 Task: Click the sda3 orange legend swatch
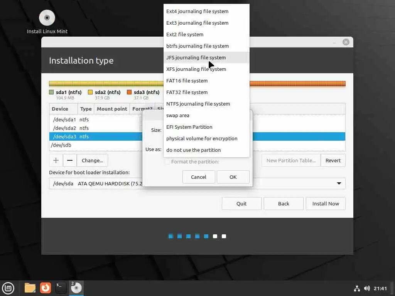click(129, 92)
